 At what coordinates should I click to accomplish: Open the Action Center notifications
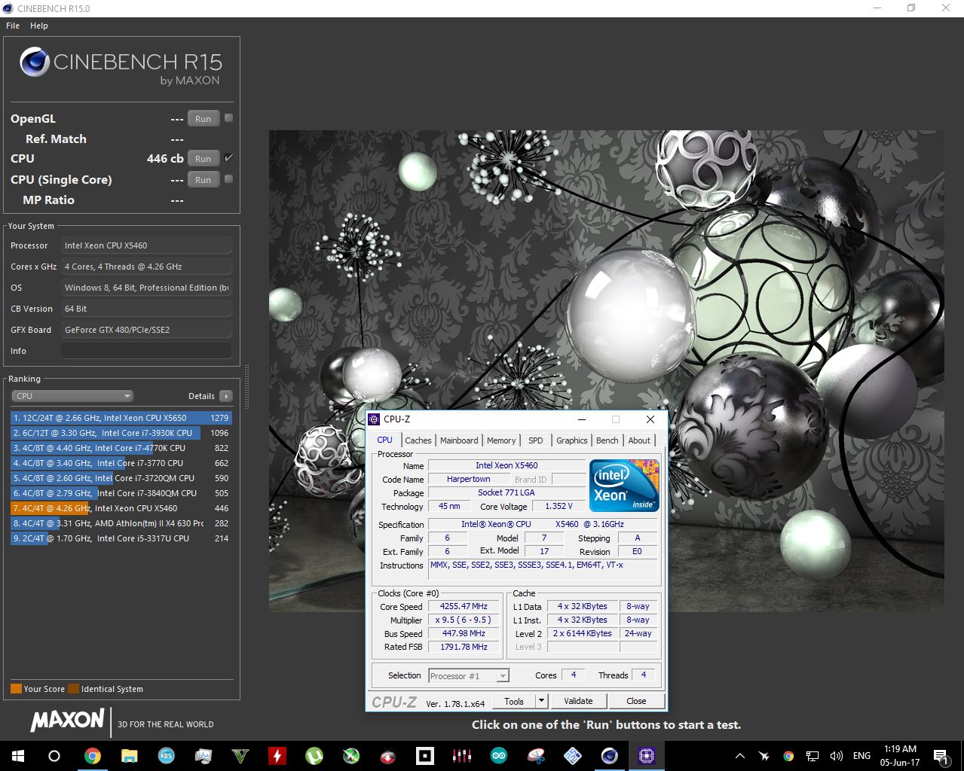[x=941, y=756]
